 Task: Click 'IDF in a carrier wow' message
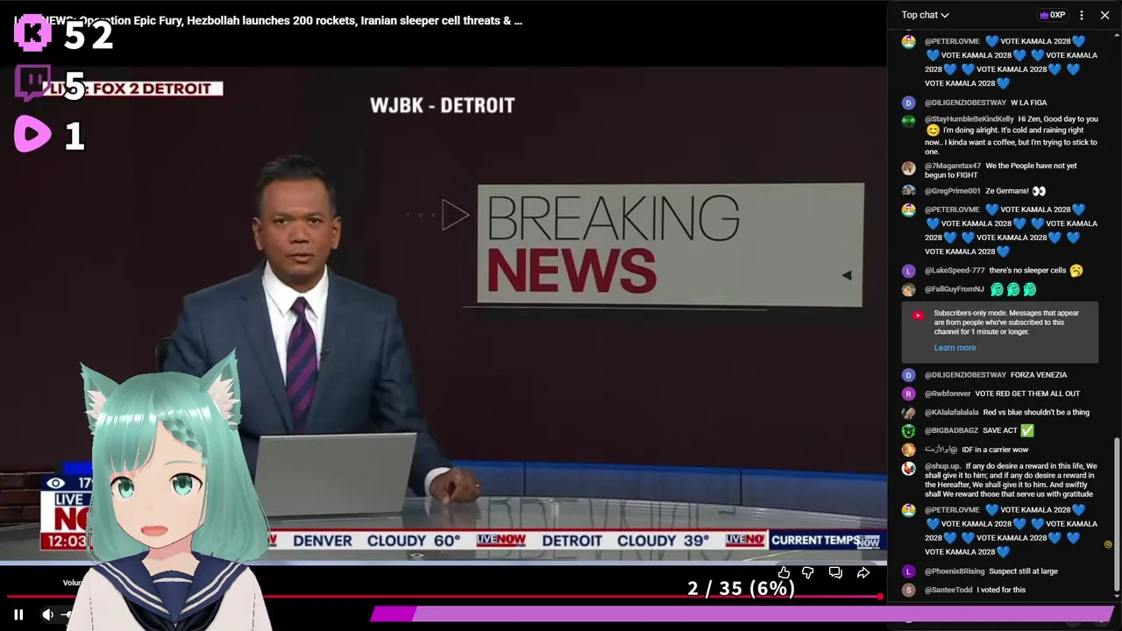click(x=995, y=450)
